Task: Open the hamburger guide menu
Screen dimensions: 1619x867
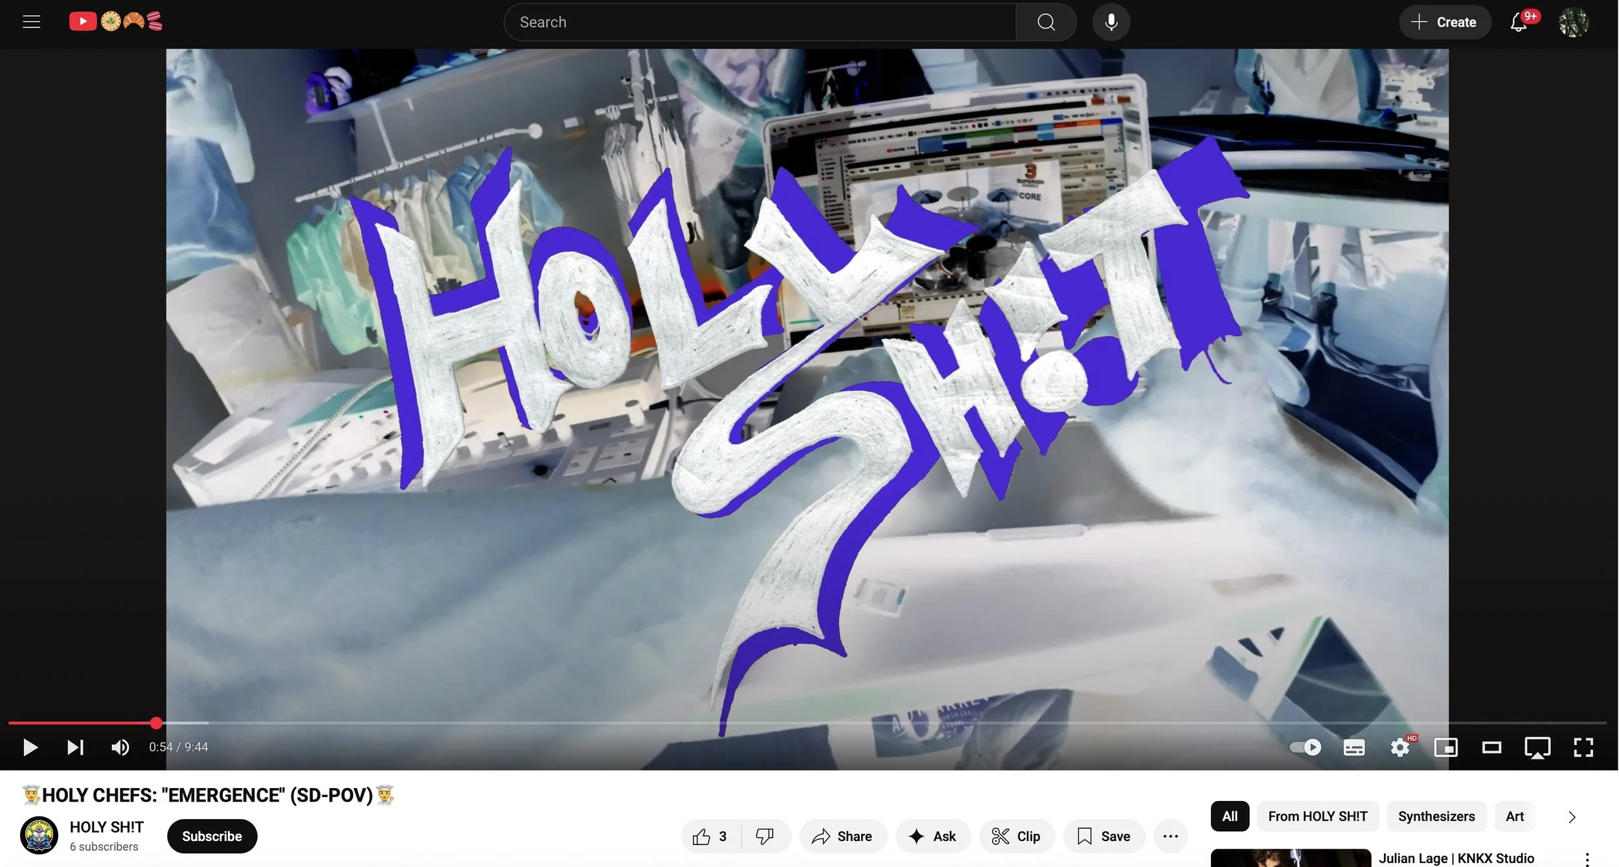Action: point(31,22)
